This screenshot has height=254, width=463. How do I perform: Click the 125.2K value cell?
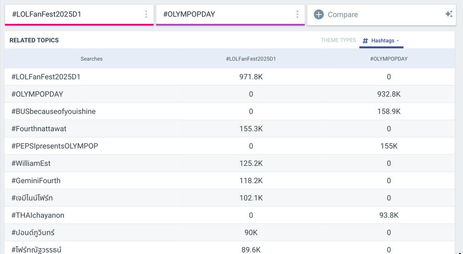pos(251,163)
